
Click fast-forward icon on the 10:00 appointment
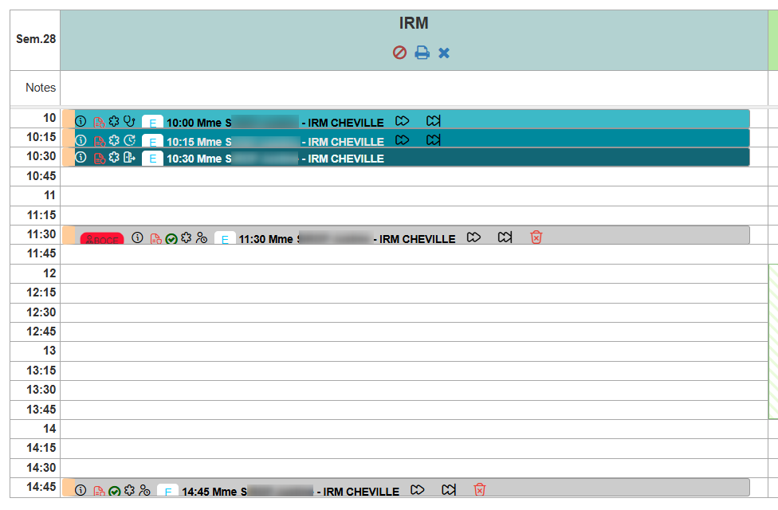(403, 120)
